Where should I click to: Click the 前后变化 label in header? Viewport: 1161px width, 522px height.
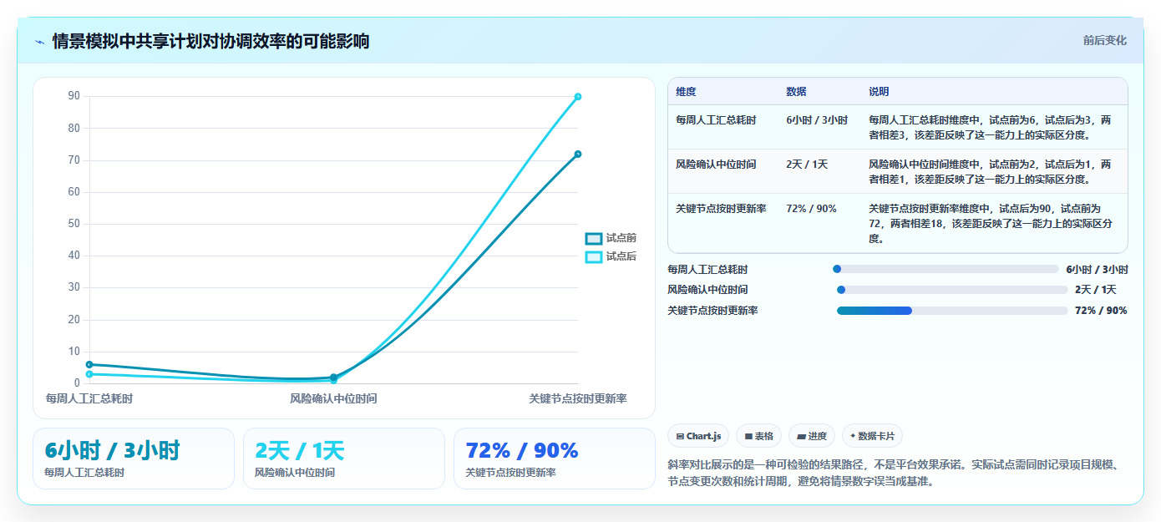(x=1105, y=40)
